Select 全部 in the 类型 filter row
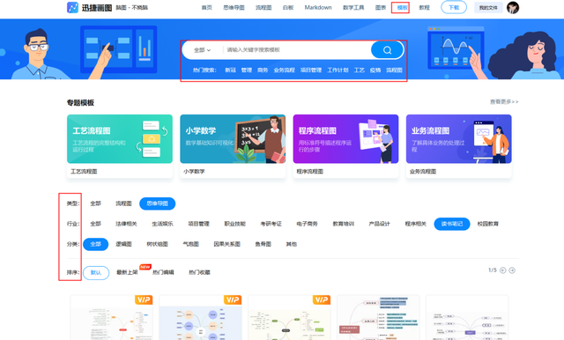 click(95, 203)
